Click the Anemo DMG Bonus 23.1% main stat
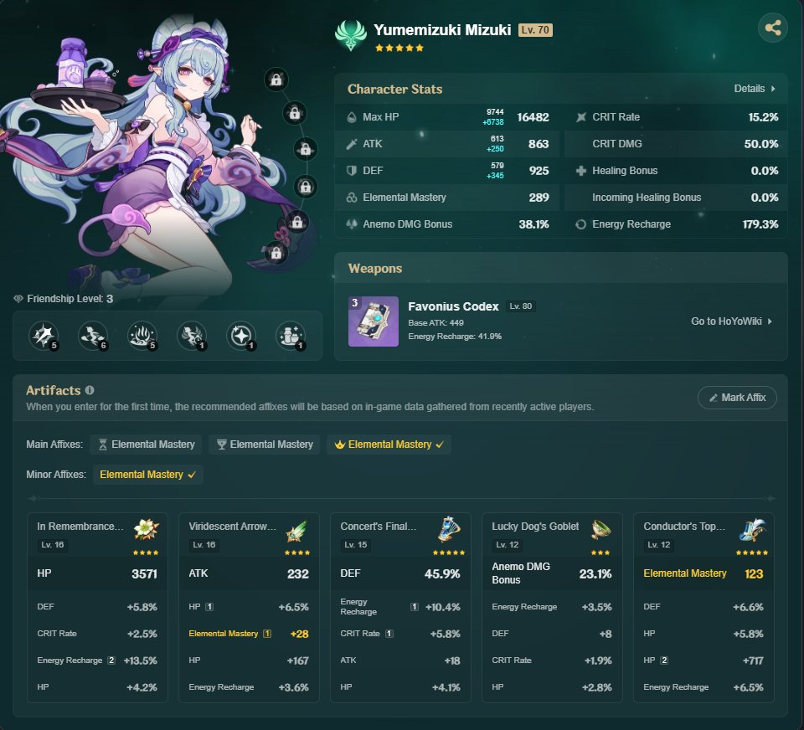This screenshot has width=804, height=730. click(x=552, y=573)
